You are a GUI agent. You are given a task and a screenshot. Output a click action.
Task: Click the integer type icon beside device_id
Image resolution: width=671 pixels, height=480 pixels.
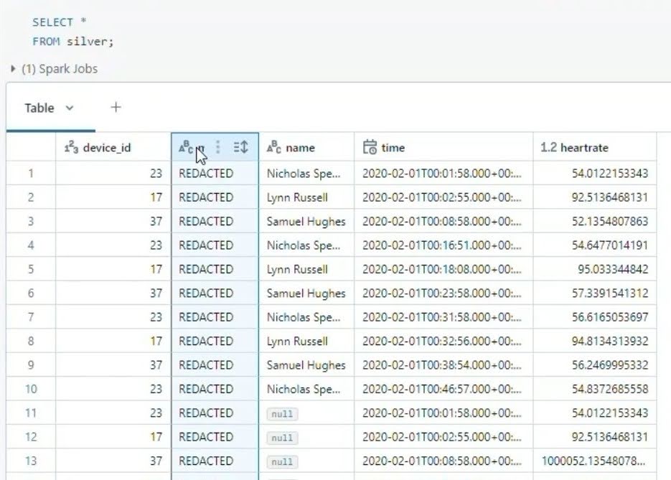point(71,148)
